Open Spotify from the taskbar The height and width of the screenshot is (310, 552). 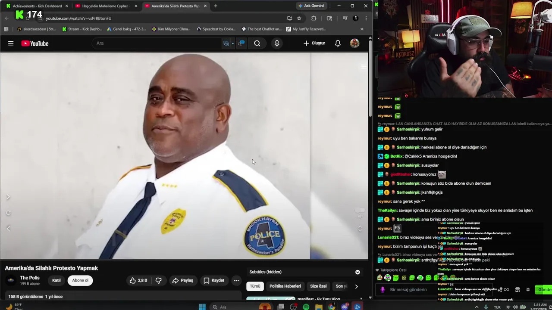click(x=306, y=307)
